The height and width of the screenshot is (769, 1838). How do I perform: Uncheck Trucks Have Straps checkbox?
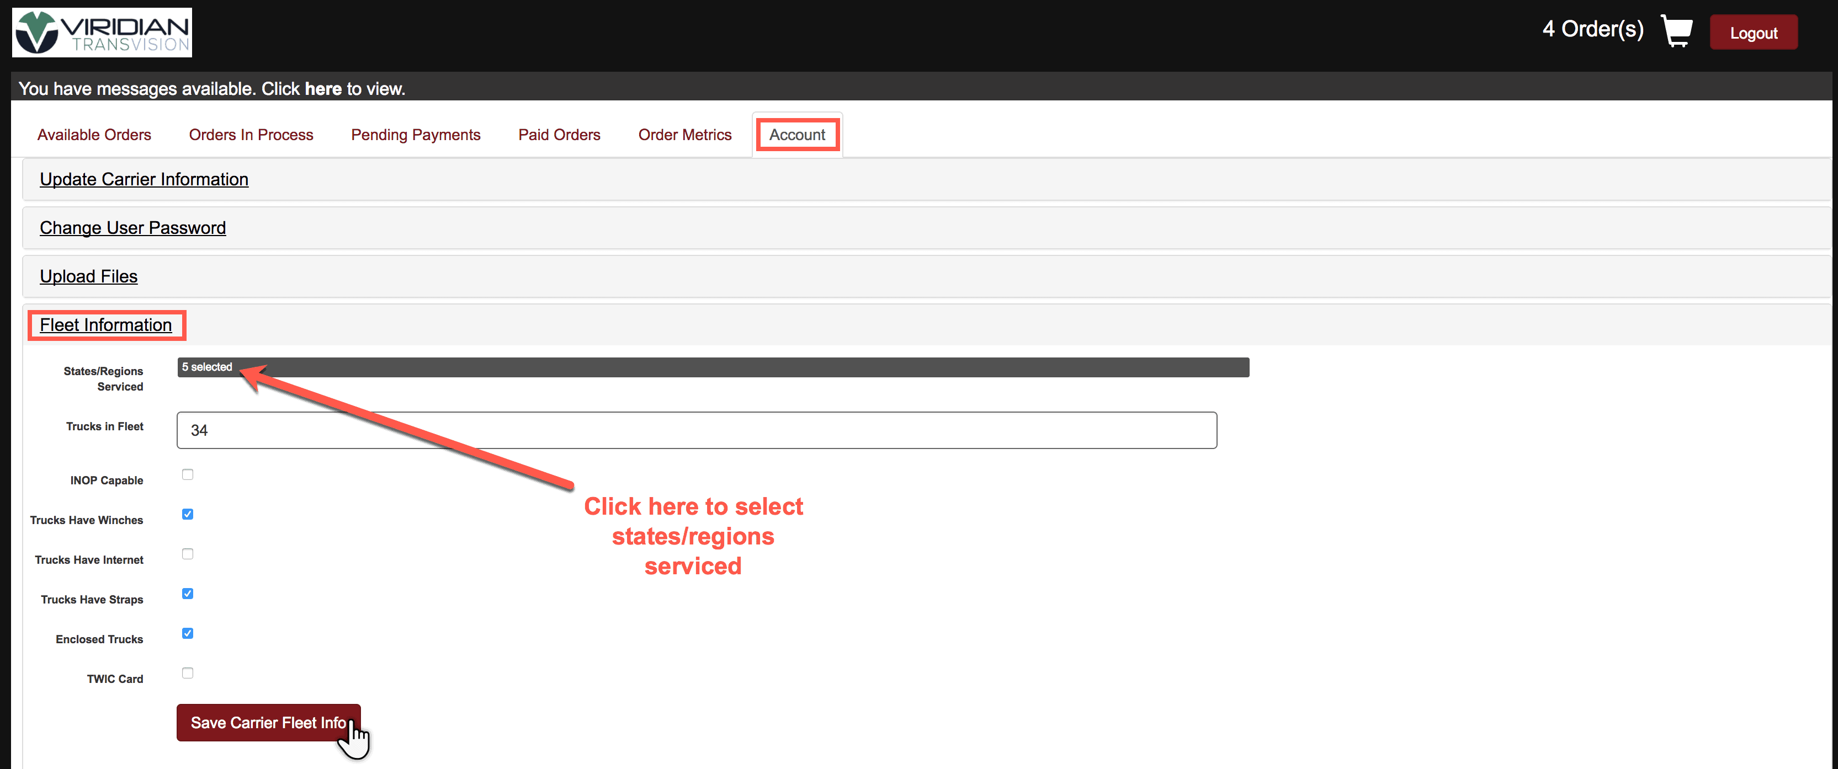[x=188, y=594]
